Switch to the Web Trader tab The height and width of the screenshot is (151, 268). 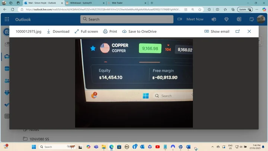point(126,3)
